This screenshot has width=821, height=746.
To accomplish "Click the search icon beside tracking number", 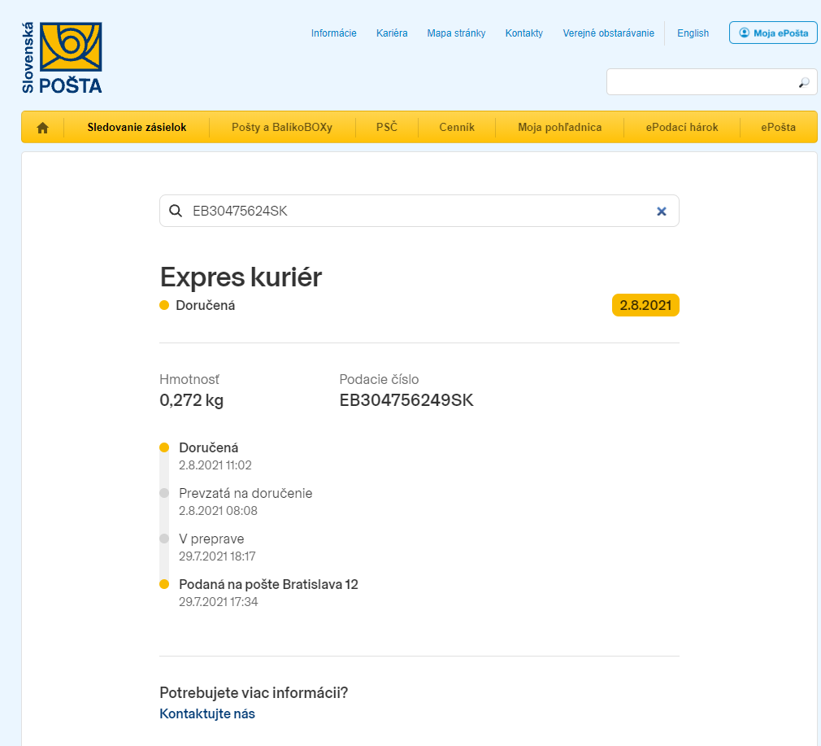I will pyautogui.click(x=175, y=212).
